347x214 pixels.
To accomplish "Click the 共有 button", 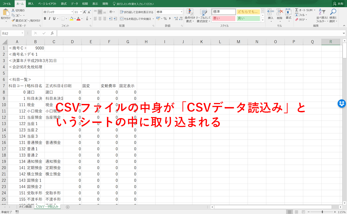I will 338,4.
